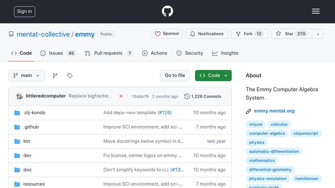Open the resources folder
Viewport: 335px width, 188px height.
point(34,184)
